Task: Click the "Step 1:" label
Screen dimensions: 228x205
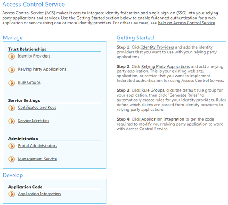Action: click(x=124, y=47)
